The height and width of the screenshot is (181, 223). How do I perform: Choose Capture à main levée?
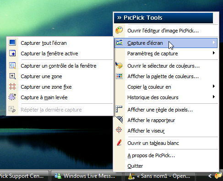point(60,97)
